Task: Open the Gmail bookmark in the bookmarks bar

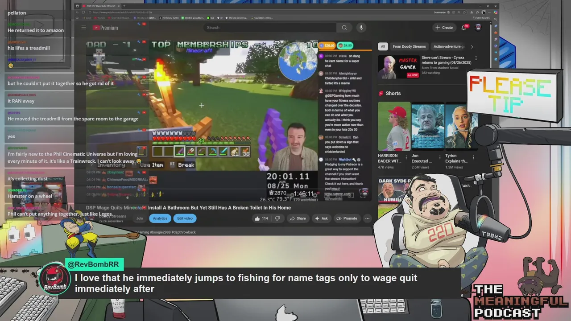Action: [x=87, y=18]
